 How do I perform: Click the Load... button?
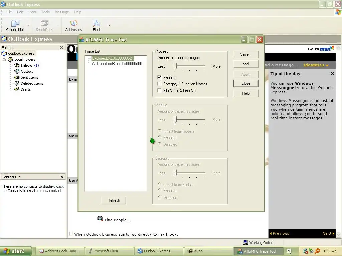(x=246, y=64)
